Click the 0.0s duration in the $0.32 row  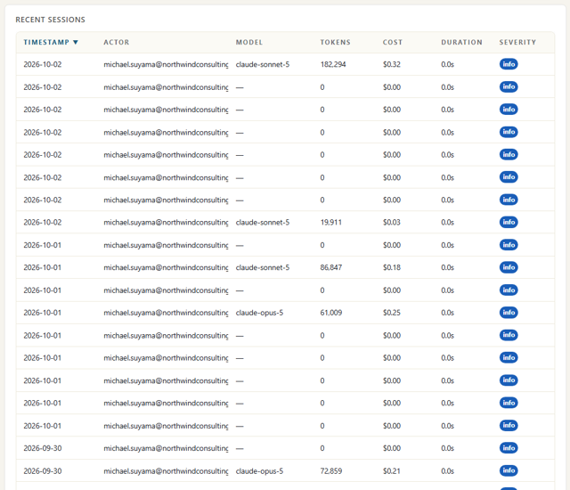tap(447, 64)
